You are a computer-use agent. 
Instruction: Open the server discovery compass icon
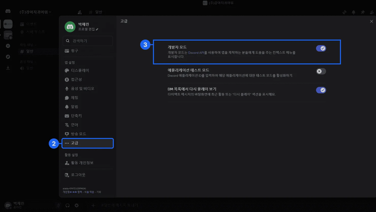point(8,57)
